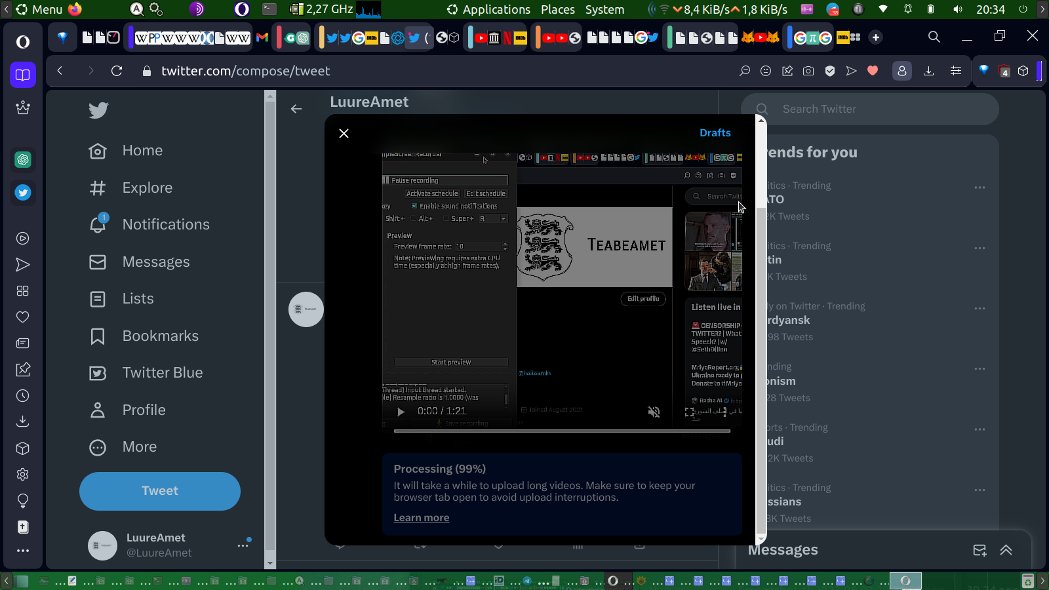
Task: Close the compose tweet dialog
Action: [344, 134]
